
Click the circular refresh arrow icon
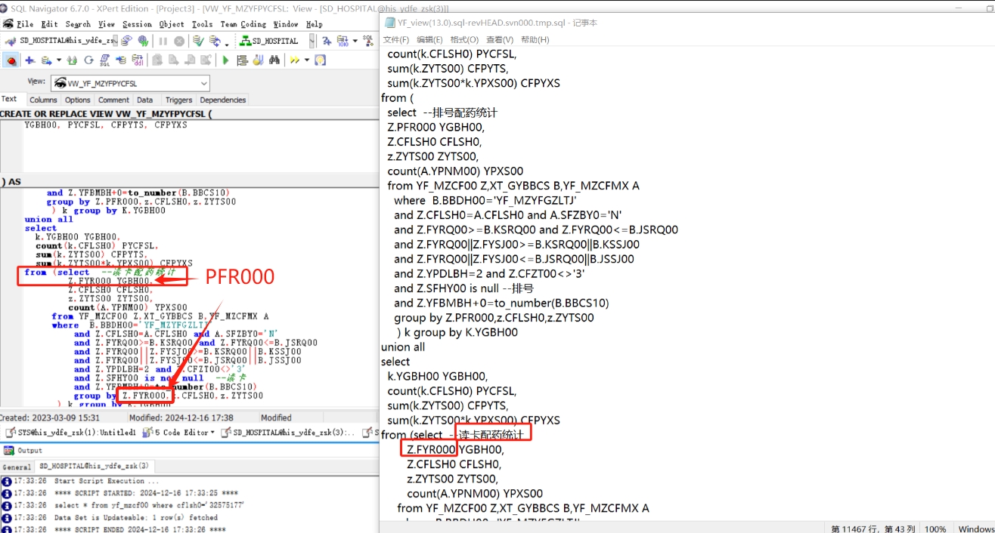[88, 60]
